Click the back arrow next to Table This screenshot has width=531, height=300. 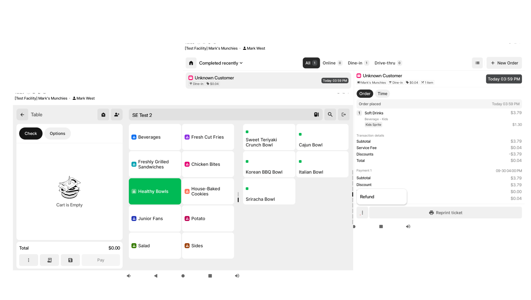coord(22,115)
